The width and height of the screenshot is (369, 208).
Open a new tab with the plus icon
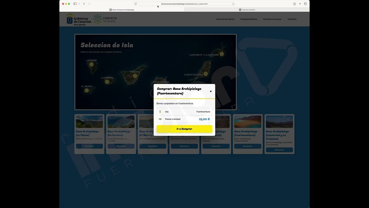[300, 4]
